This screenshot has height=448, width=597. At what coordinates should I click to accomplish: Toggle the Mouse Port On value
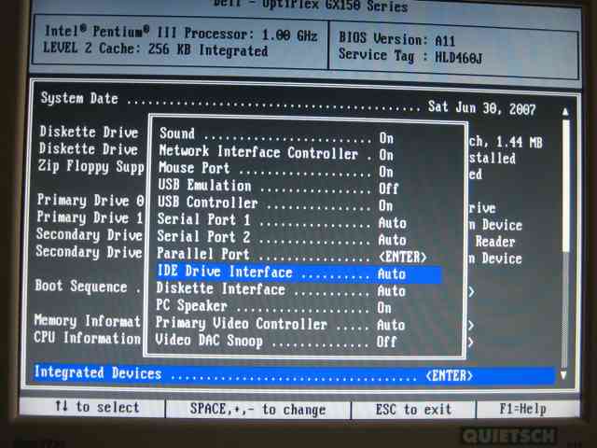click(x=386, y=172)
